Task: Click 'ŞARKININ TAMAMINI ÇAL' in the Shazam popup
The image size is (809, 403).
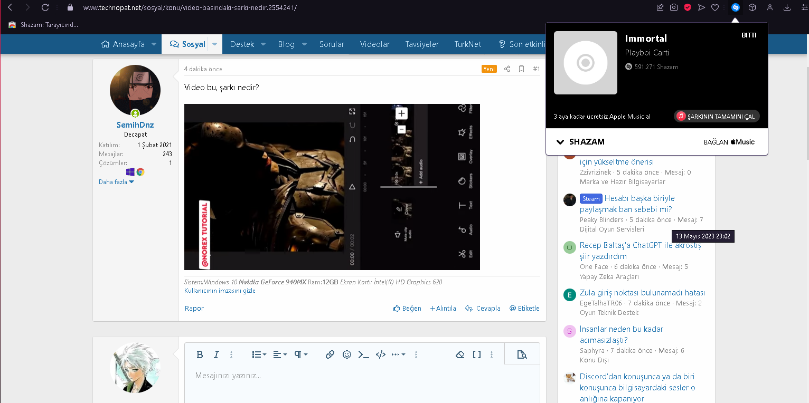Action: (717, 116)
